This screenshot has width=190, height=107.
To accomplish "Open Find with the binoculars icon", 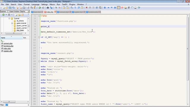I will 47,8.
